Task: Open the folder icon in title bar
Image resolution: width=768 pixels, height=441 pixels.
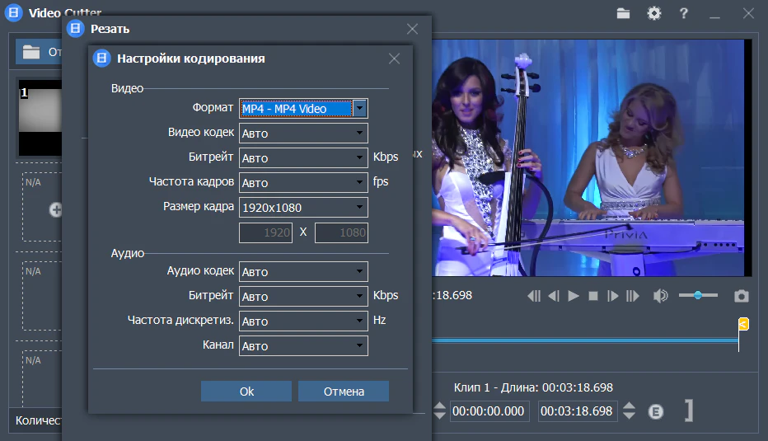Action: pyautogui.click(x=623, y=13)
